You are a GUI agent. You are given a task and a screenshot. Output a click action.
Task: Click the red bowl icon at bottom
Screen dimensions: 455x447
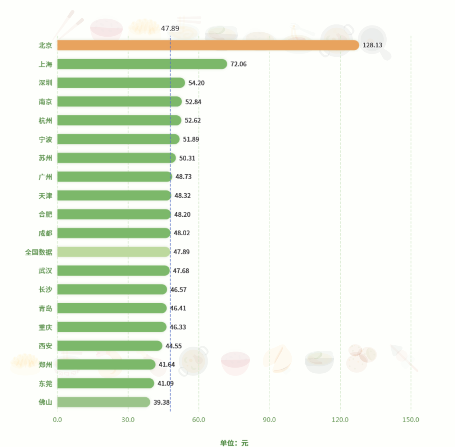[235, 363]
